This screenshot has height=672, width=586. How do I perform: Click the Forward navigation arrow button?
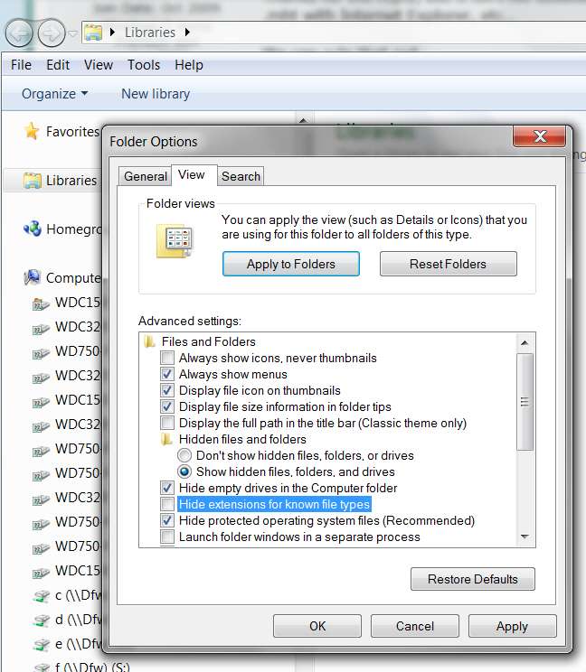point(52,33)
